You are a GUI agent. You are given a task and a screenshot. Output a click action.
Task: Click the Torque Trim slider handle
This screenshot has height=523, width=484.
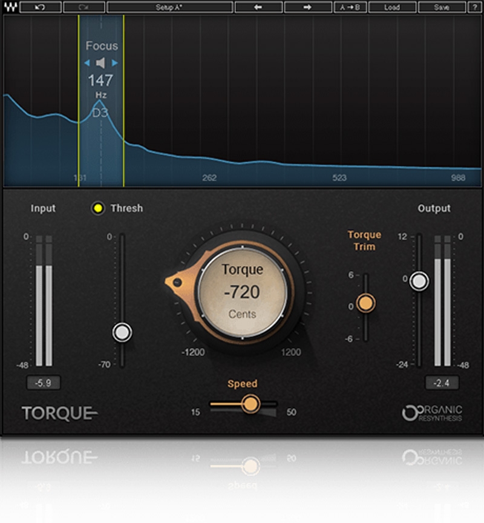[x=365, y=303]
